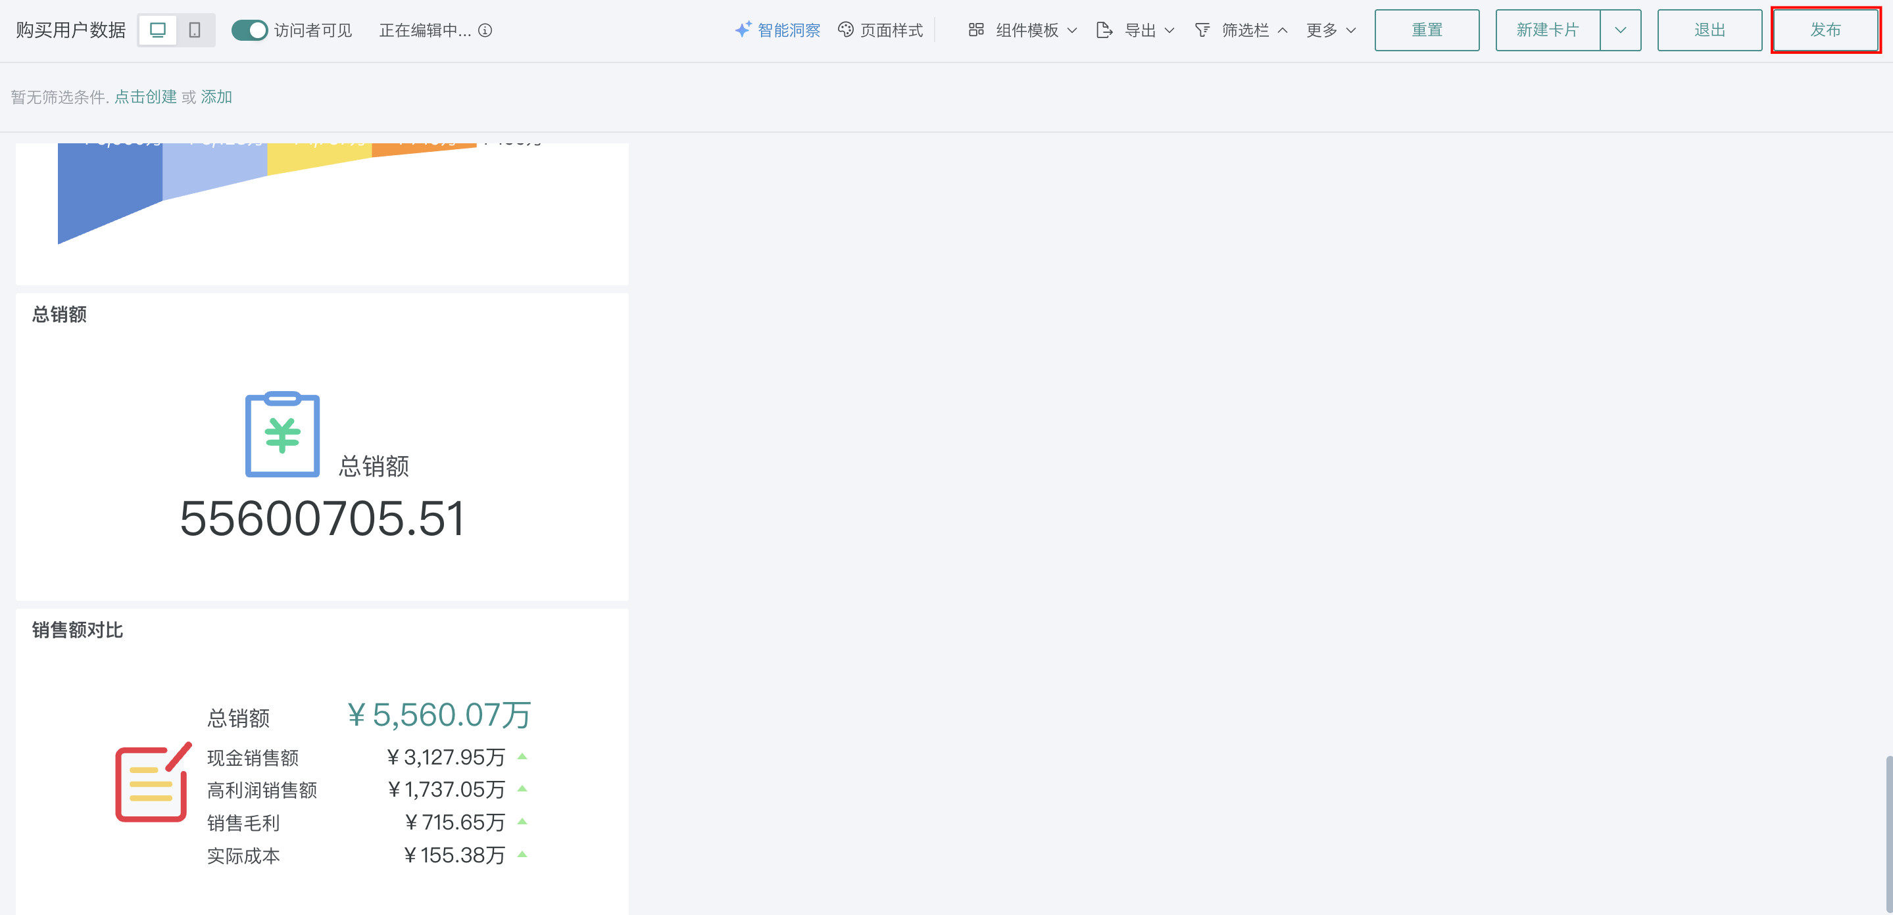
Task: Click the 添加 filter link
Action: [x=216, y=97]
